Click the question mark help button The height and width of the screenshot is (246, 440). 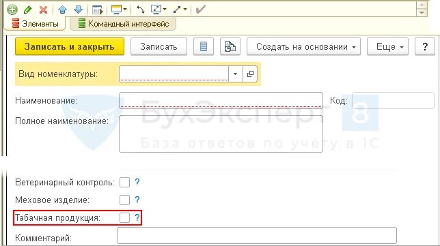(x=425, y=46)
